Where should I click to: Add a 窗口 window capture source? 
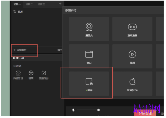point(89,56)
